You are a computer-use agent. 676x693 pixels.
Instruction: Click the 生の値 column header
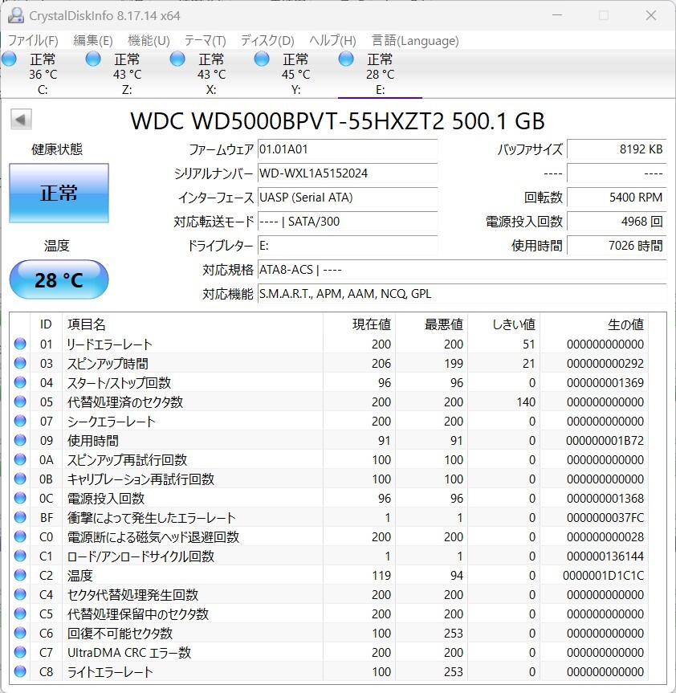pyautogui.click(x=594, y=324)
